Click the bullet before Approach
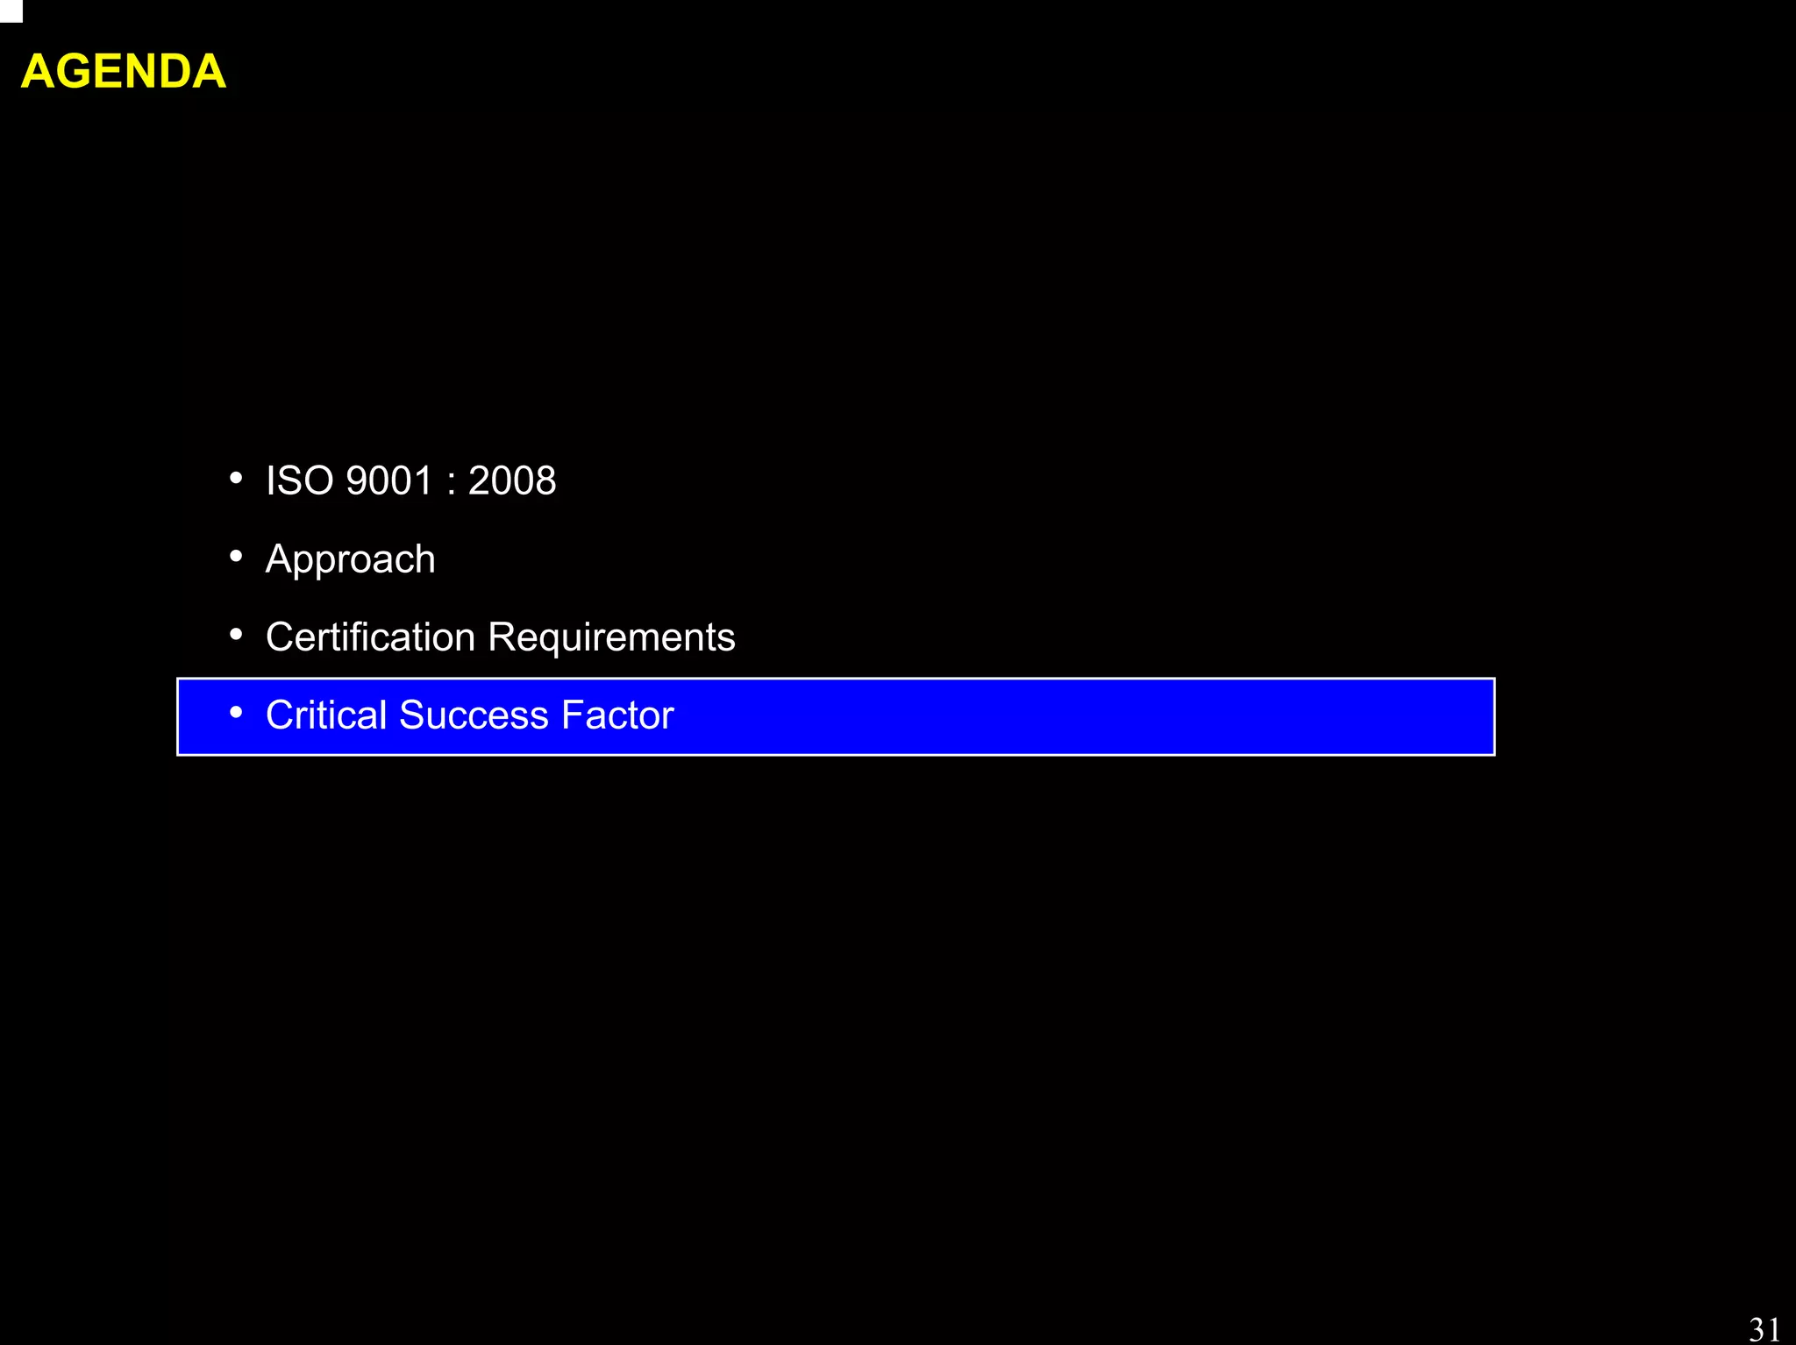Viewport: 1796px width, 1345px height. tap(235, 557)
